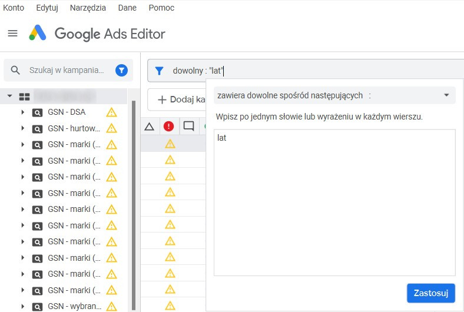Sort by the warning triangle column header
This screenshot has height=312, width=464.
[x=150, y=127]
